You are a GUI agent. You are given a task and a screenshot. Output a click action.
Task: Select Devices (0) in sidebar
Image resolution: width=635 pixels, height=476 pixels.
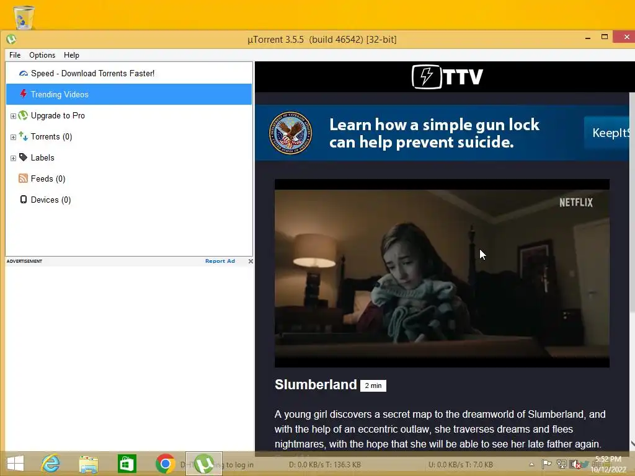(51, 200)
